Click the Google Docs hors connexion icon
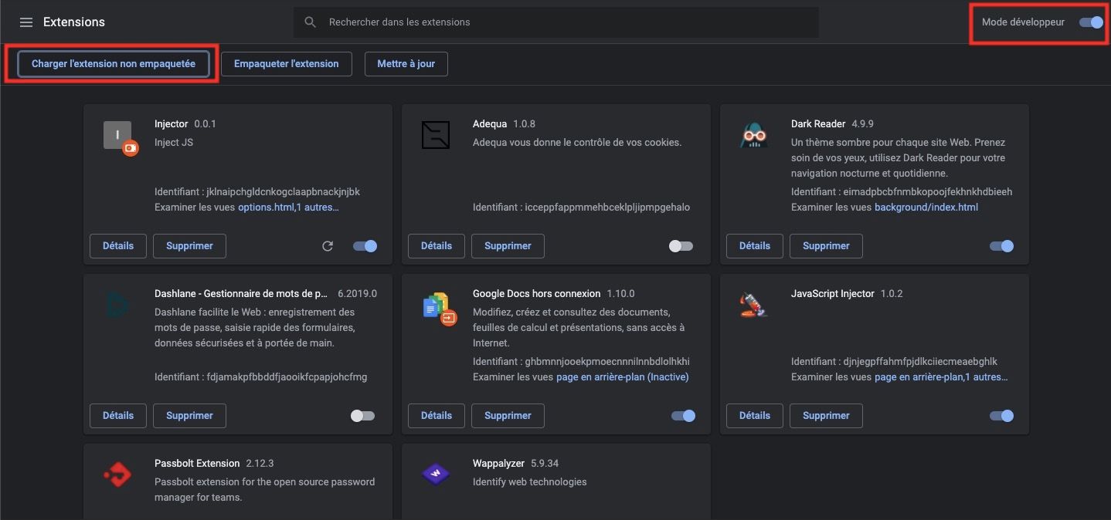The width and height of the screenshot is (1111, 520). pyautogui.click(x=439, y=308)
